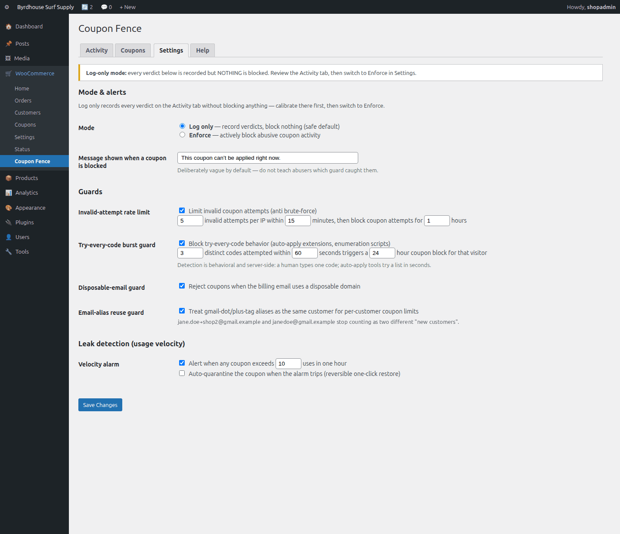The image size is (620, 534).
Task: Click the Dashboard house icon
Action: (x=9, y=27)
